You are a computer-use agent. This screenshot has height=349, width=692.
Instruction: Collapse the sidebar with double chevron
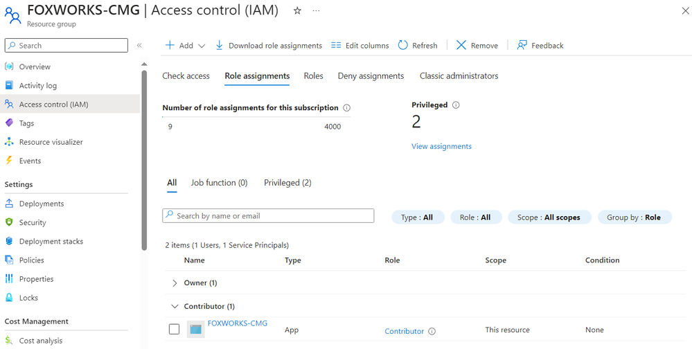click(x=139, y=46)
